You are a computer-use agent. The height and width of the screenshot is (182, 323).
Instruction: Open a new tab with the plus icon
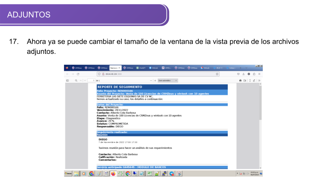240,68
